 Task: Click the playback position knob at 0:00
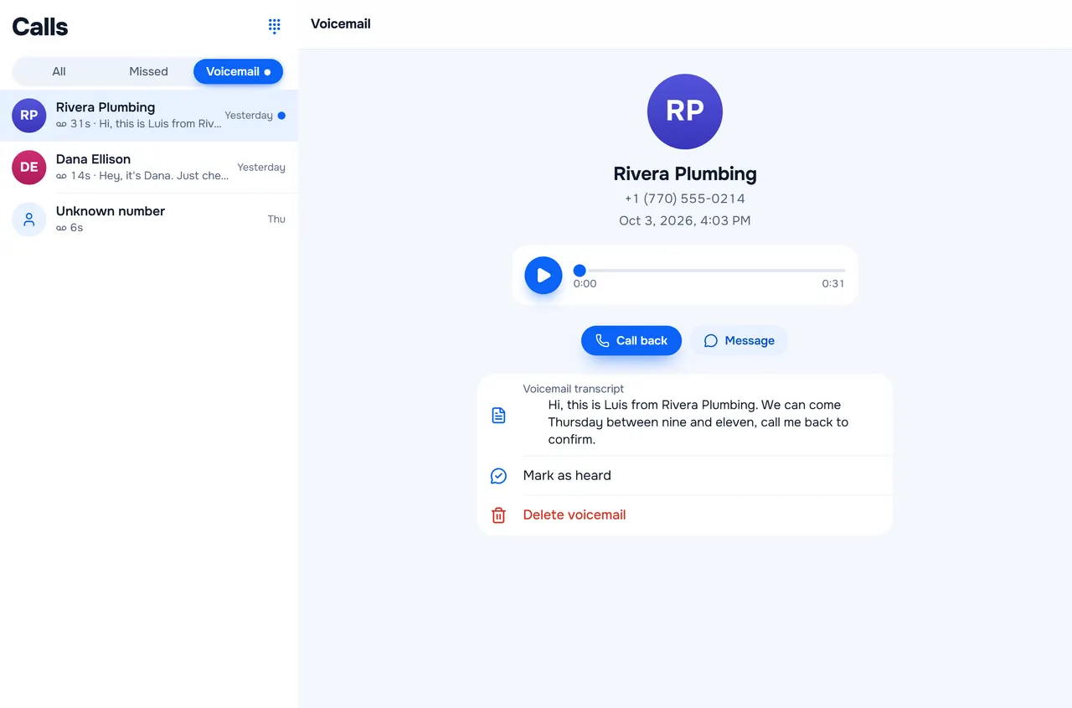tap(580, 271)
